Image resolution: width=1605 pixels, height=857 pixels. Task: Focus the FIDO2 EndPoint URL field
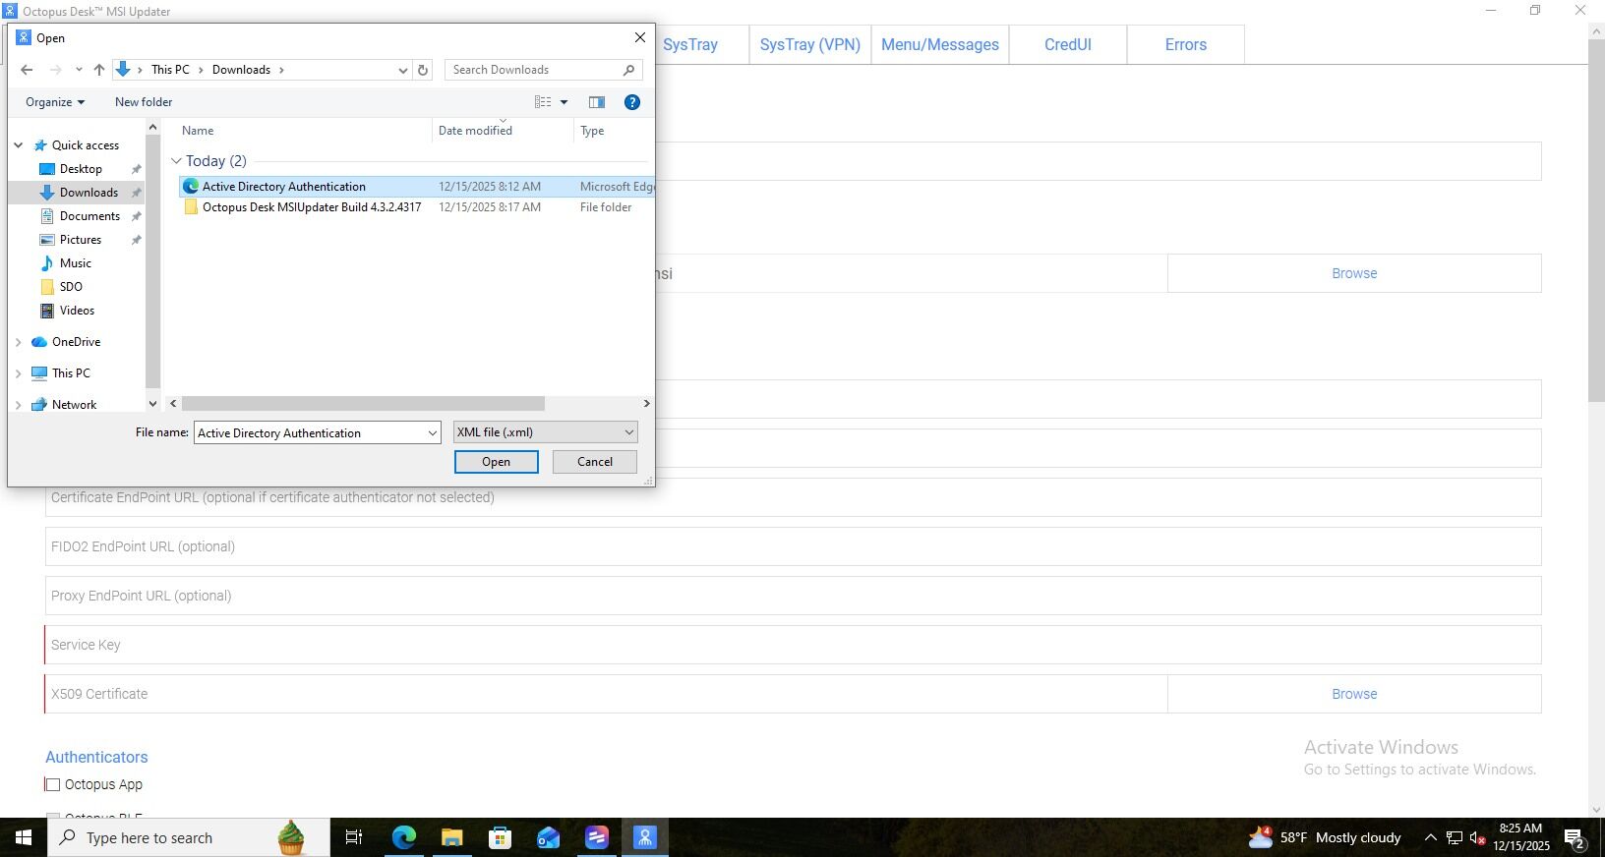coord(793,546)
